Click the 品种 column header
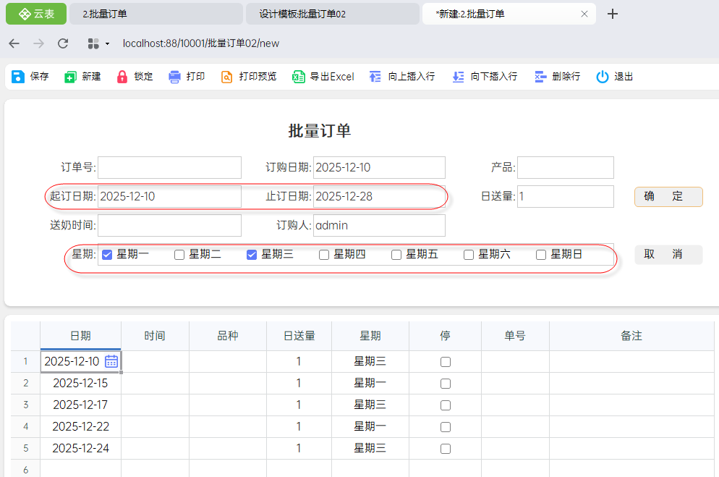The height and width of the screenshot is (477, 719). 228,336
